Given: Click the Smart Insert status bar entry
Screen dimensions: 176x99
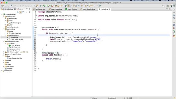Looking at the screenshot, I should point(112,98).
